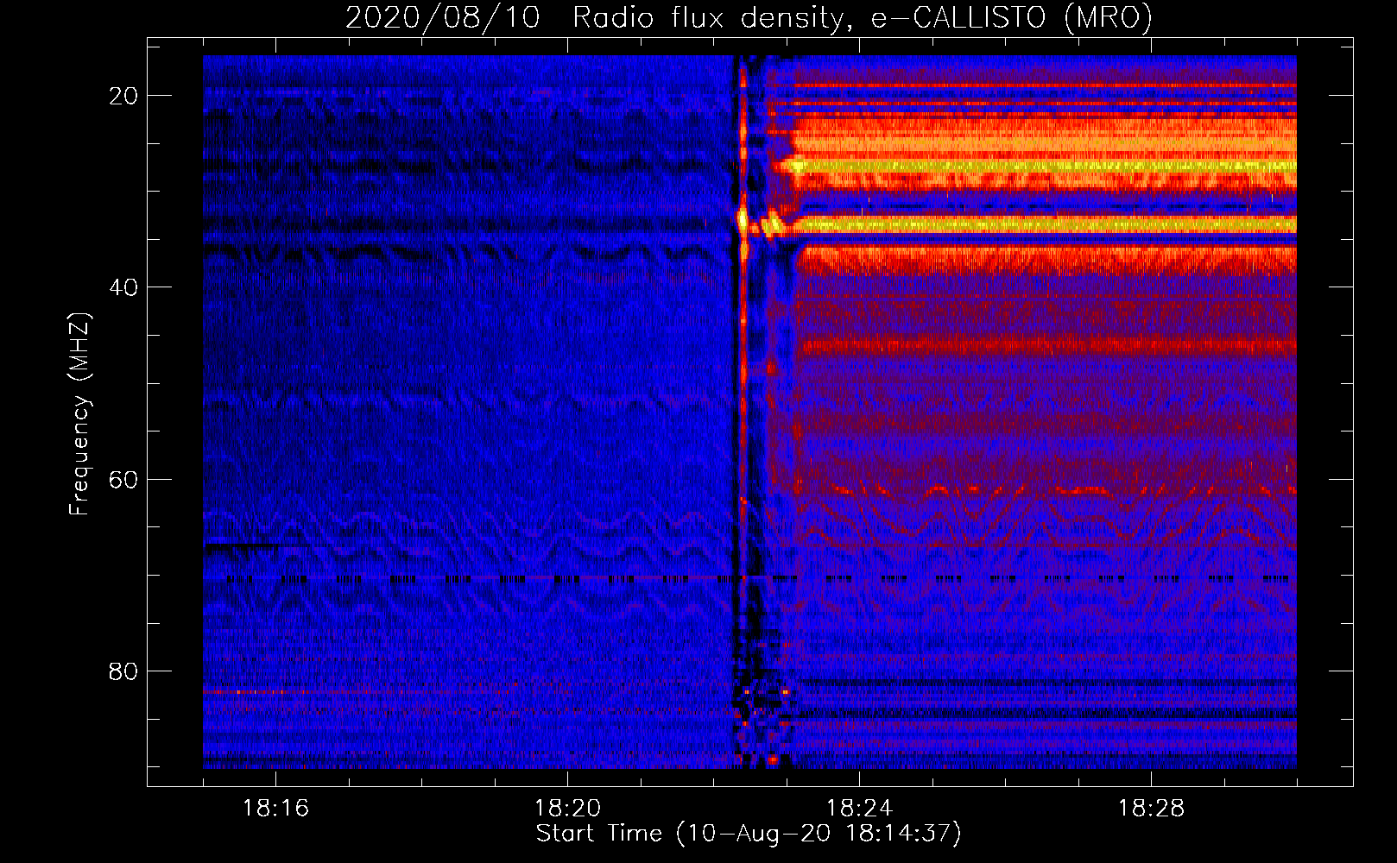Click the '18:20' time tick label

[567, 809]
